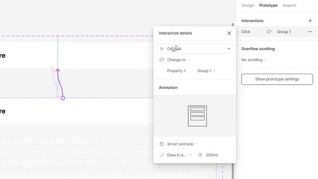The image size is (318, 179).
Task: Open the No scrolling dropdown
Action: [x=254, y=60]
